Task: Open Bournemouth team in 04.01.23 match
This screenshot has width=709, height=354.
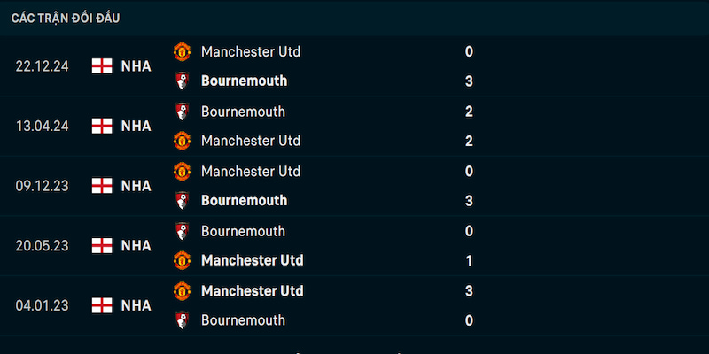Action: (x=243, y=319)
